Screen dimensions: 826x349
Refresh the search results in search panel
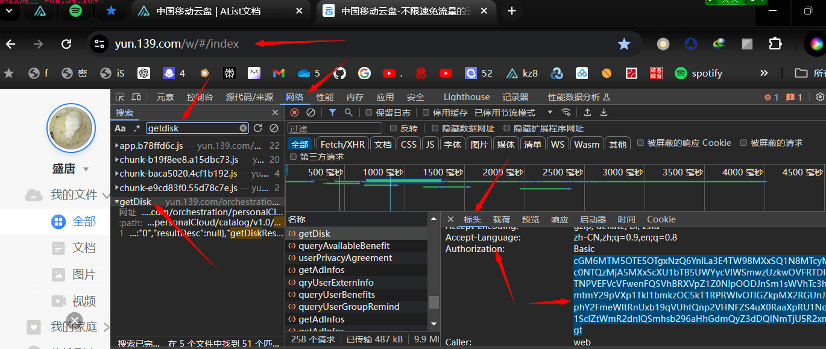(x=258, y=128)
